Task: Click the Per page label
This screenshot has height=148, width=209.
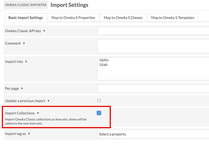Action: click(12, 88)
